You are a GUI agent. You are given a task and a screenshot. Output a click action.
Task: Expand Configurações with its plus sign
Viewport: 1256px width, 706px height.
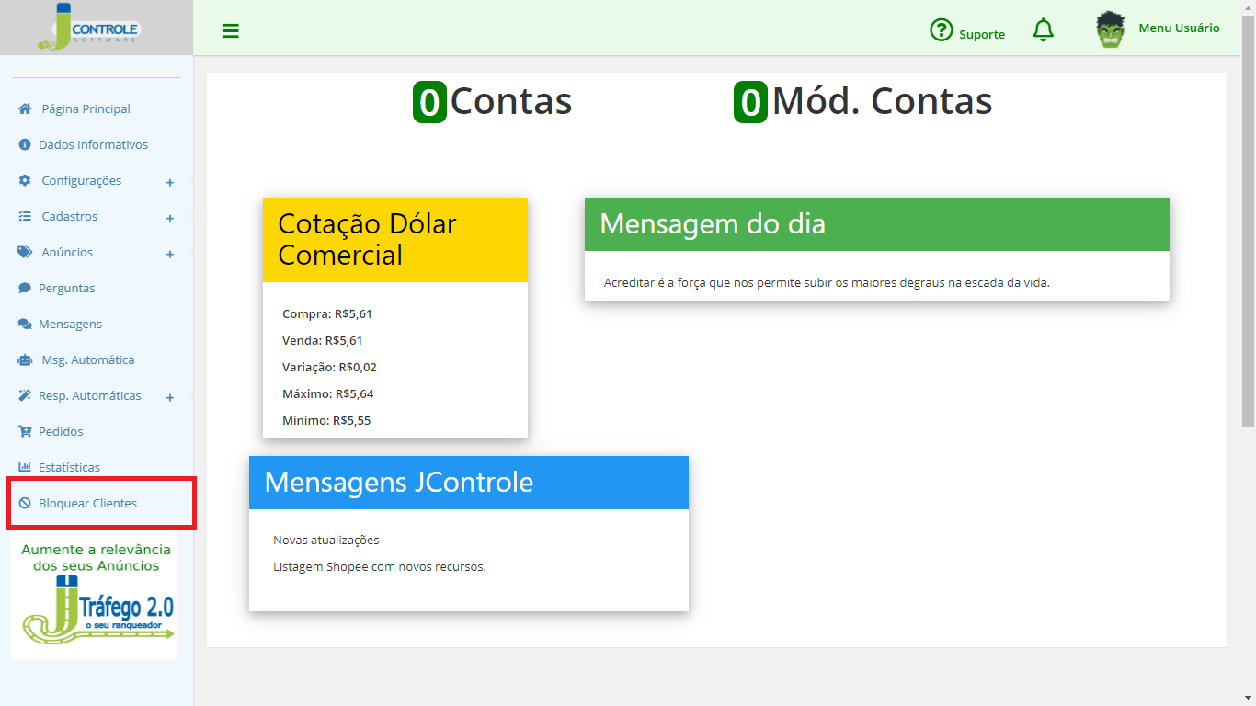170,182
